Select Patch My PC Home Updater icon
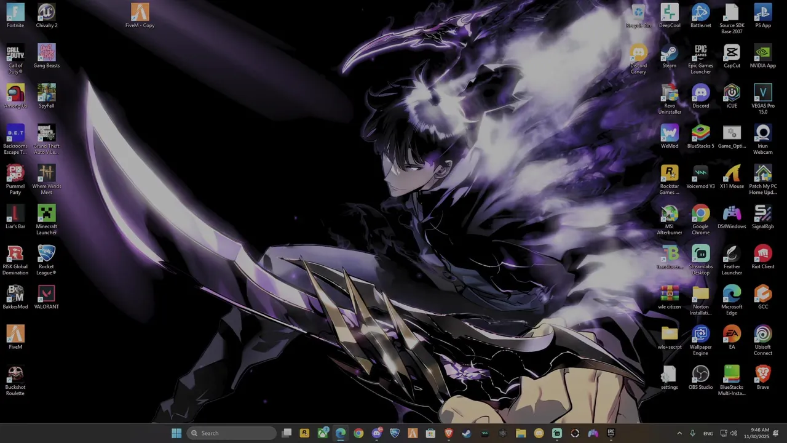Viewport: 787px width, 443px height. pyautogui.click(x=763, y=180)
